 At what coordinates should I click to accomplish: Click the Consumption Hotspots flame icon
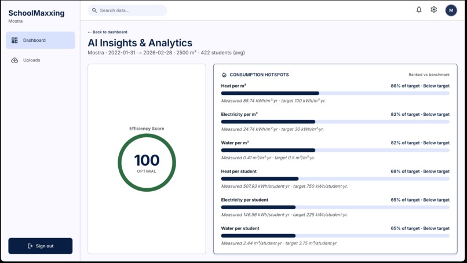click(x=224, y=75)
